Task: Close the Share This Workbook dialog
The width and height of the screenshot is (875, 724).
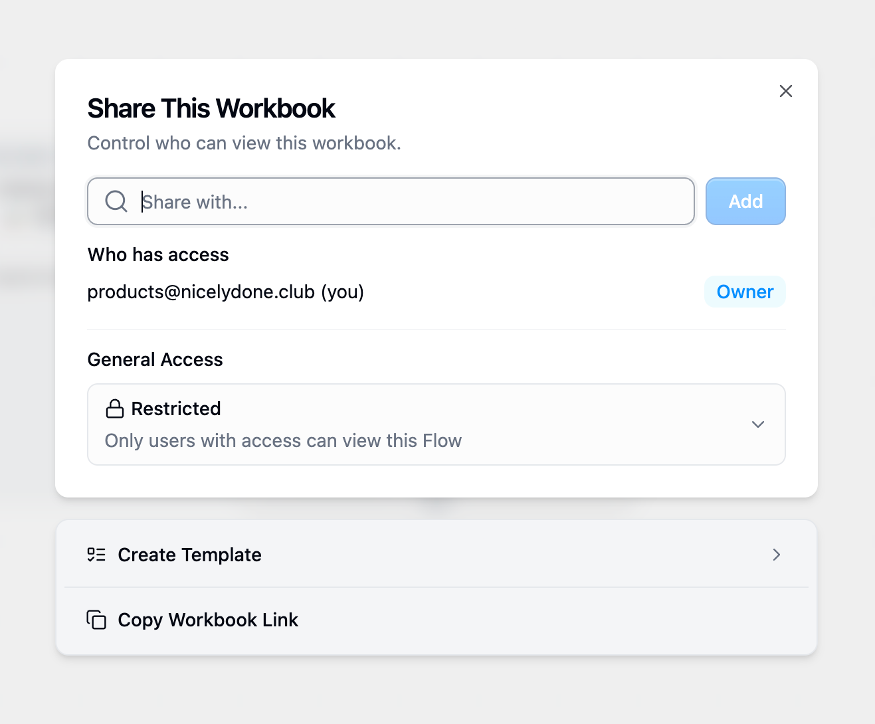Action: click(786, 92)
